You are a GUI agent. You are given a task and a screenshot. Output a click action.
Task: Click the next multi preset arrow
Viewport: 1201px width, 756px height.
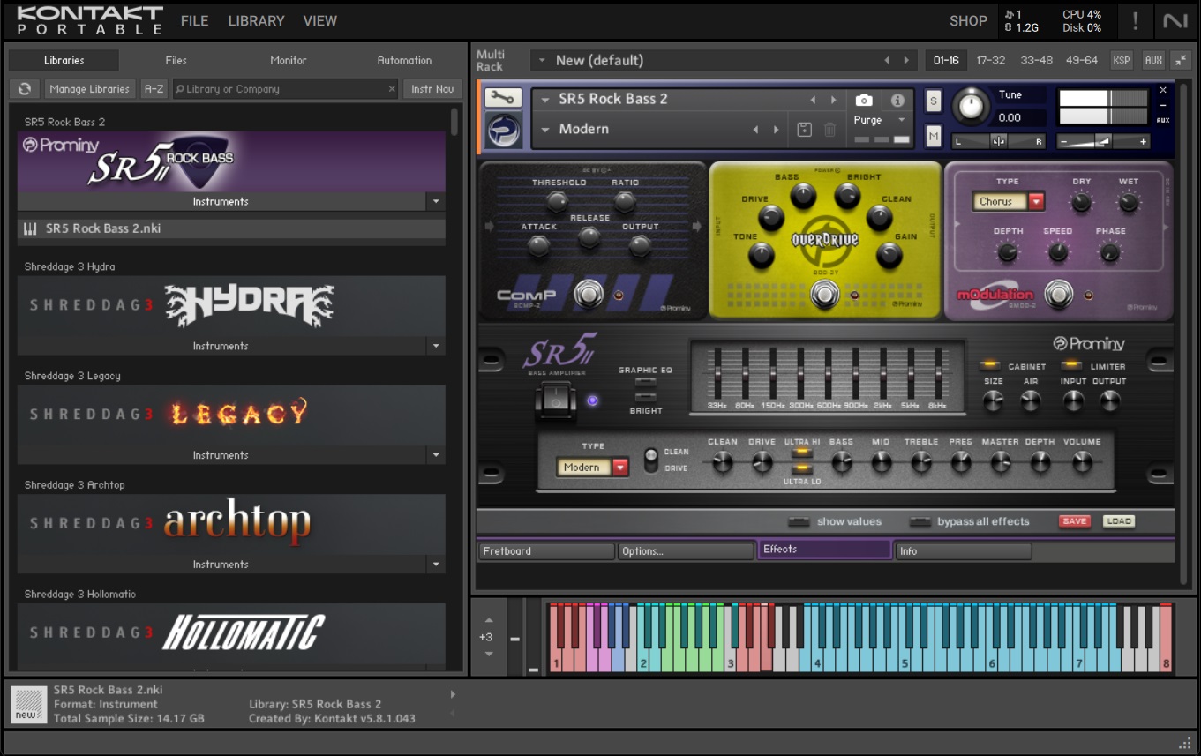click(x=906, y=61)
